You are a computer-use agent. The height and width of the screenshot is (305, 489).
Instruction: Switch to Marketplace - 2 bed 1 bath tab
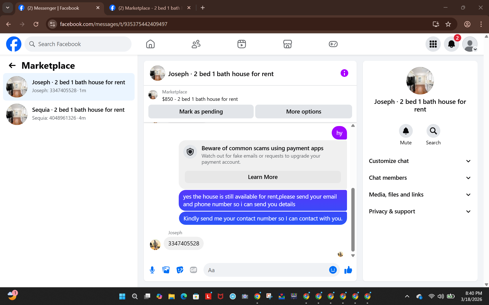(150, 8)
